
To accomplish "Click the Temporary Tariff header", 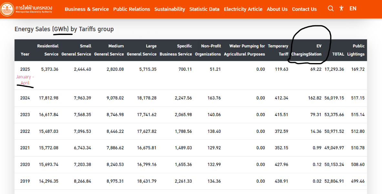I will pyautogui.click(x=278, y=50).
